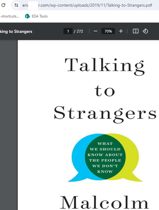Viewport: 159px width, 210px height.
Task: Select the PDF URL in address bar
Action: point(87,5)
